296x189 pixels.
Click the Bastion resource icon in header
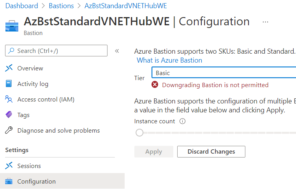(x=12, y=26)
